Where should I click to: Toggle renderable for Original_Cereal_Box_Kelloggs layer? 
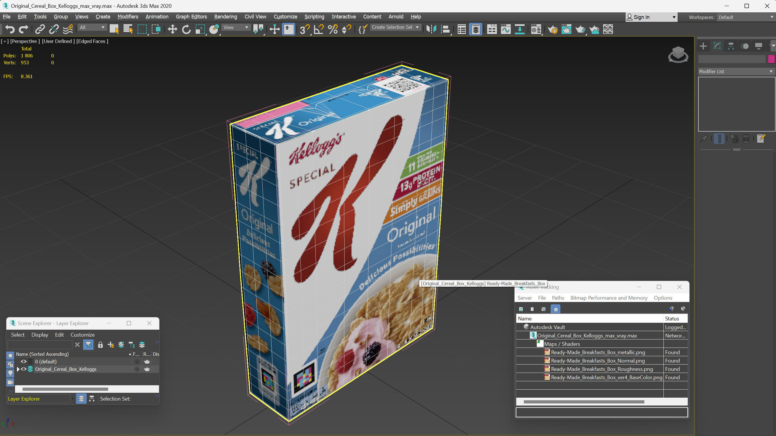pos(147,369)
